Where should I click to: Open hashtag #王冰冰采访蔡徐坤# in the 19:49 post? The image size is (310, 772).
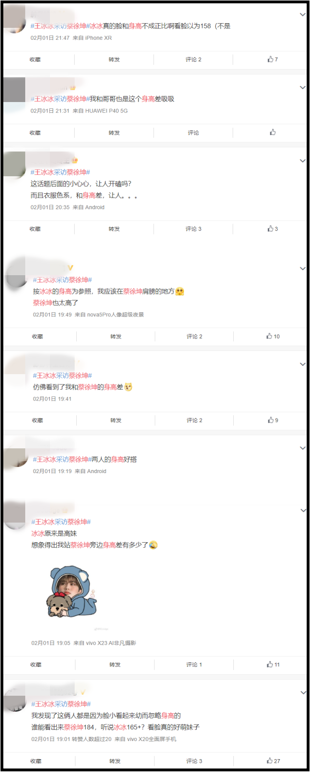click(62, 280)
